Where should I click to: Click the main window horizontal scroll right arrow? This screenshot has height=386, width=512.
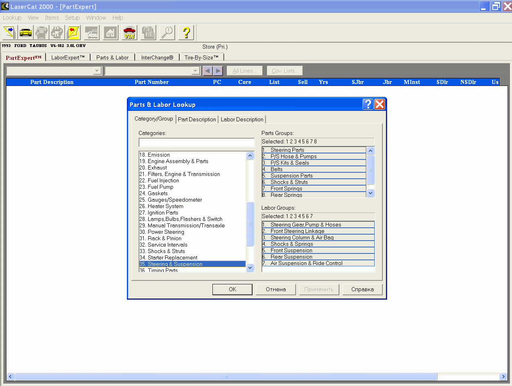pyautogui.click(x=504, y=377)
